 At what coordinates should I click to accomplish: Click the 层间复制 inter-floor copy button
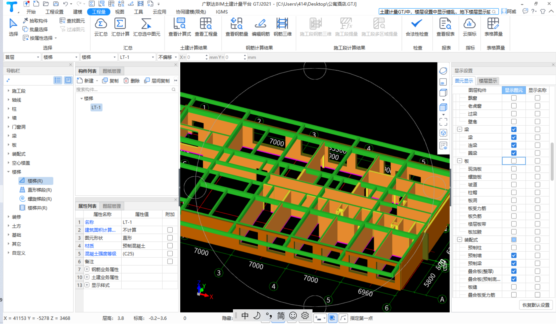157,81
